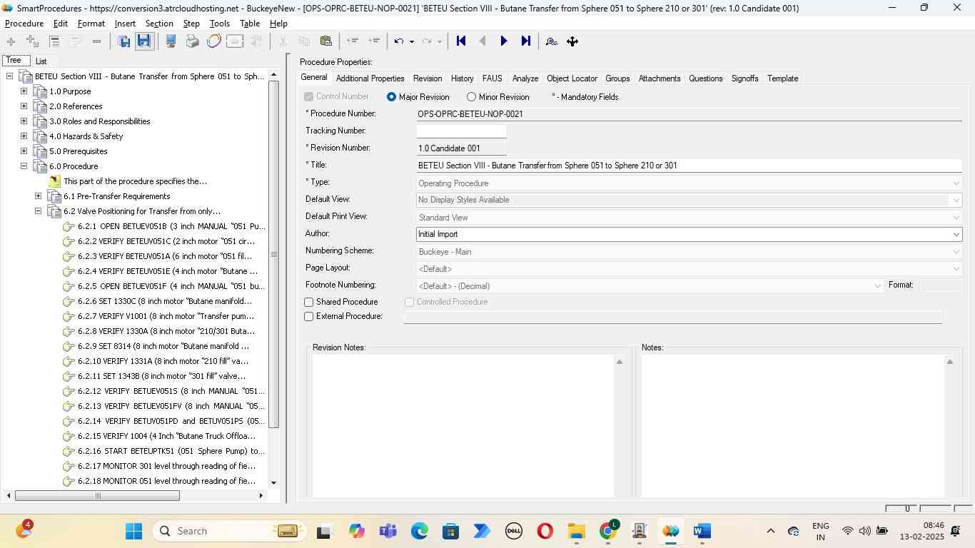Viewport: 975px width, 548px height.
Task: Open the Analyze tab
Action: [525, 78]
